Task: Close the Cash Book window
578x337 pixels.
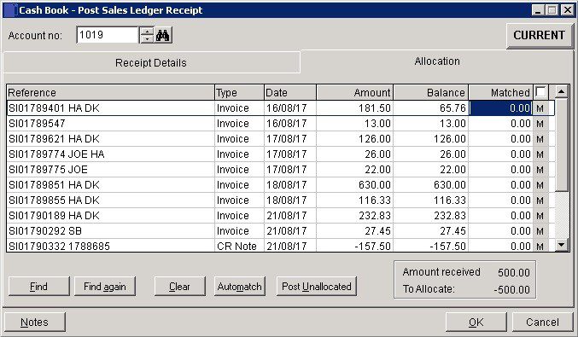Action: coord(567,10)
